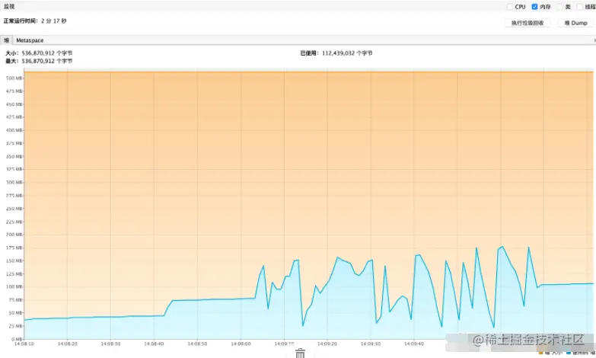Click the 14:09:40 time axis label
The height and width of the screenshot is (358, 596).
coord(414,344)
